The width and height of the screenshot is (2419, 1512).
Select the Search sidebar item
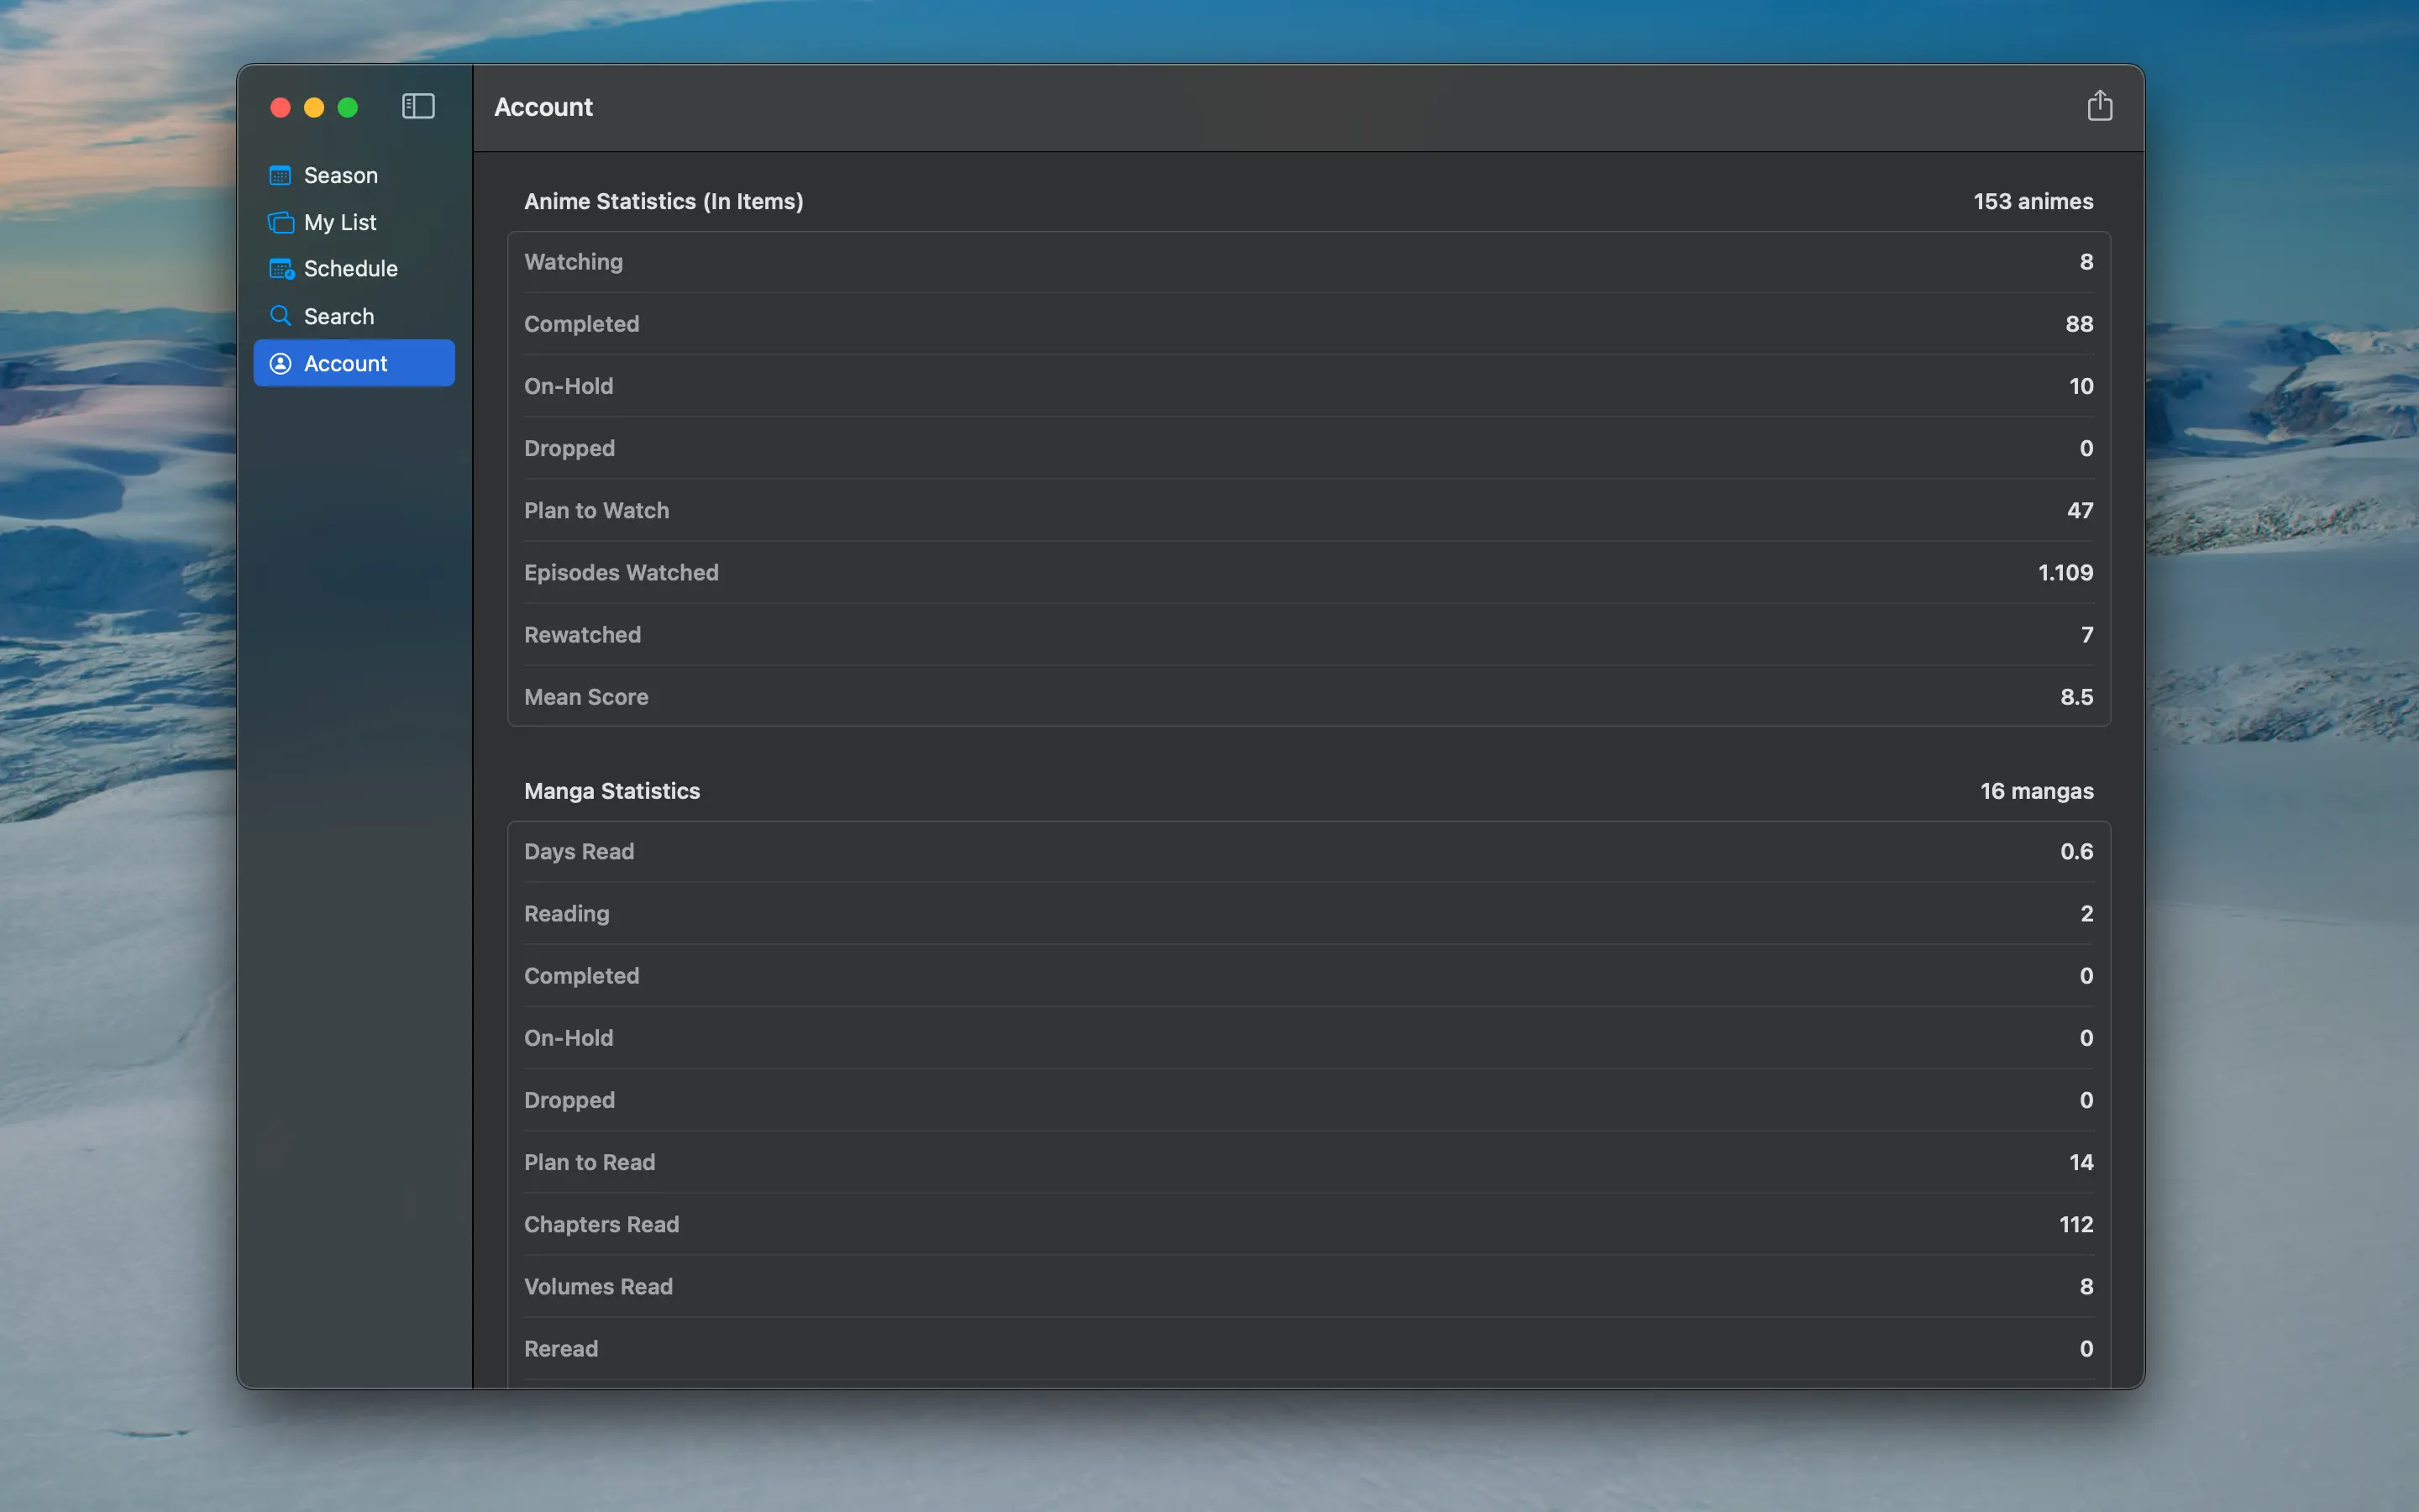(x=338, y=316)
